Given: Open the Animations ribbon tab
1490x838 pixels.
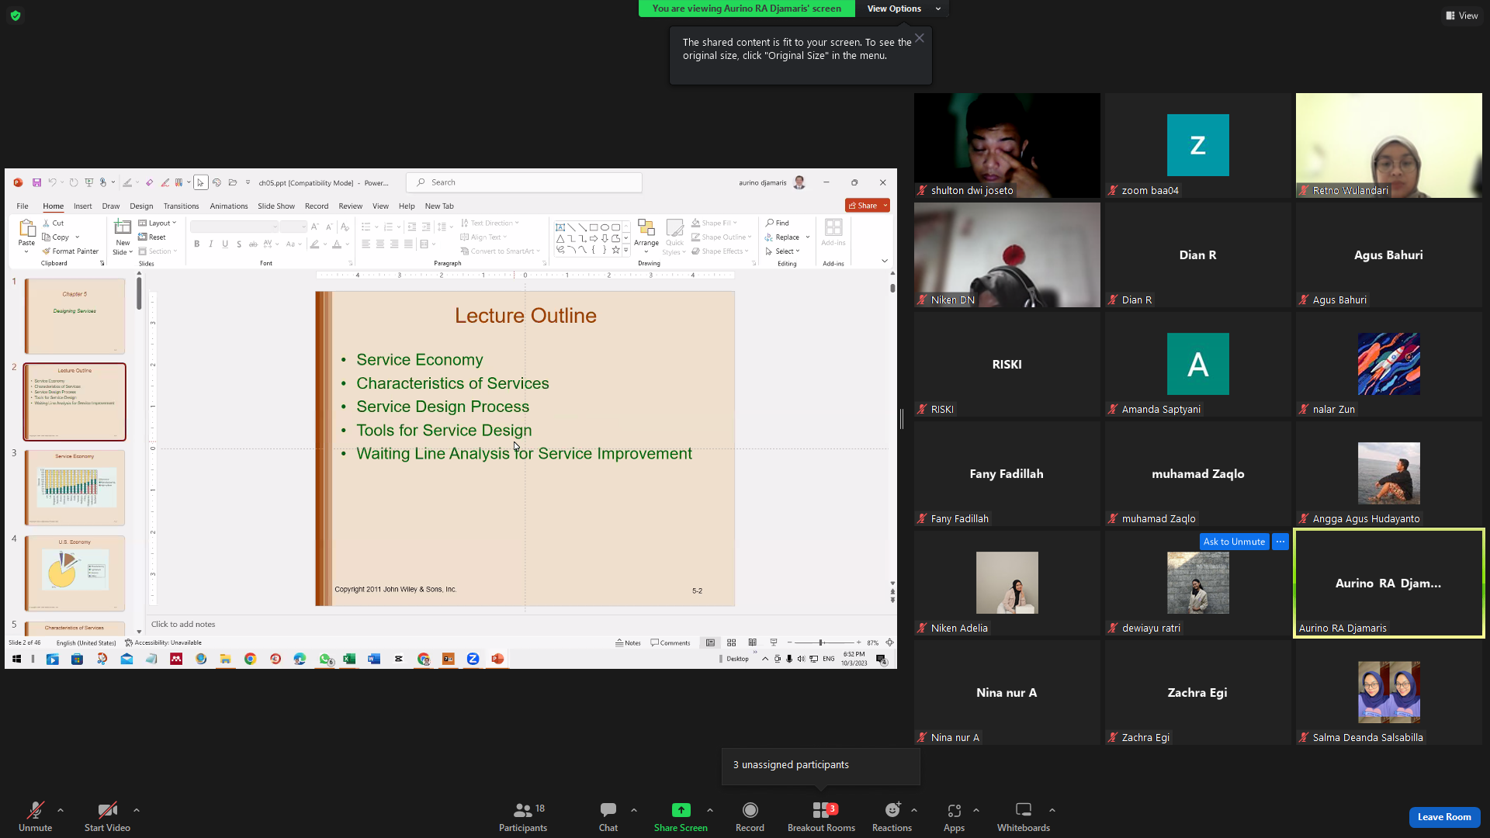Looking at the screenshot, I should pos(229,206).
